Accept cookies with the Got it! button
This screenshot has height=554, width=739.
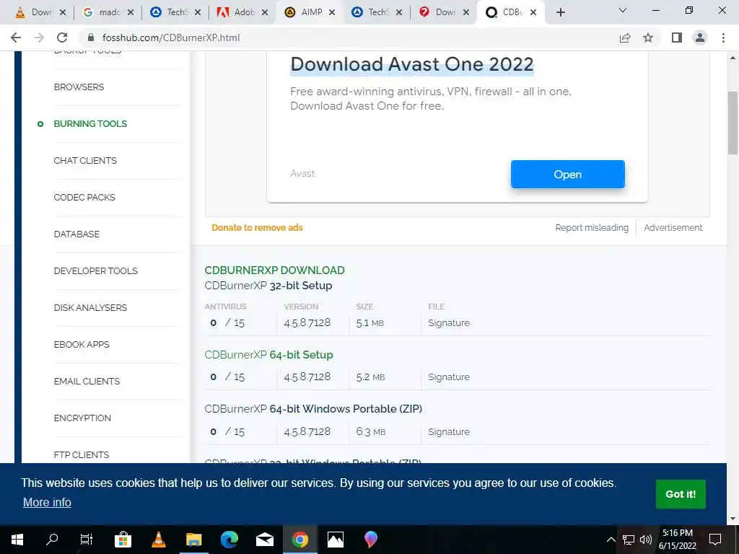681,493
